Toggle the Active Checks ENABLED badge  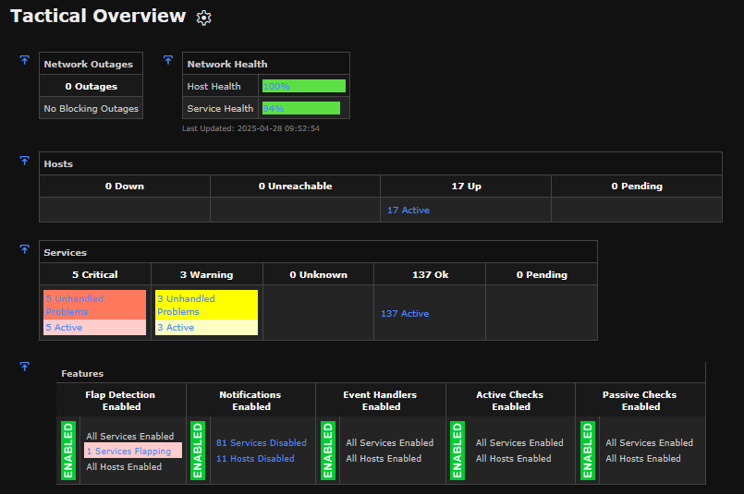pyautogui.click(x=457, y=451)
